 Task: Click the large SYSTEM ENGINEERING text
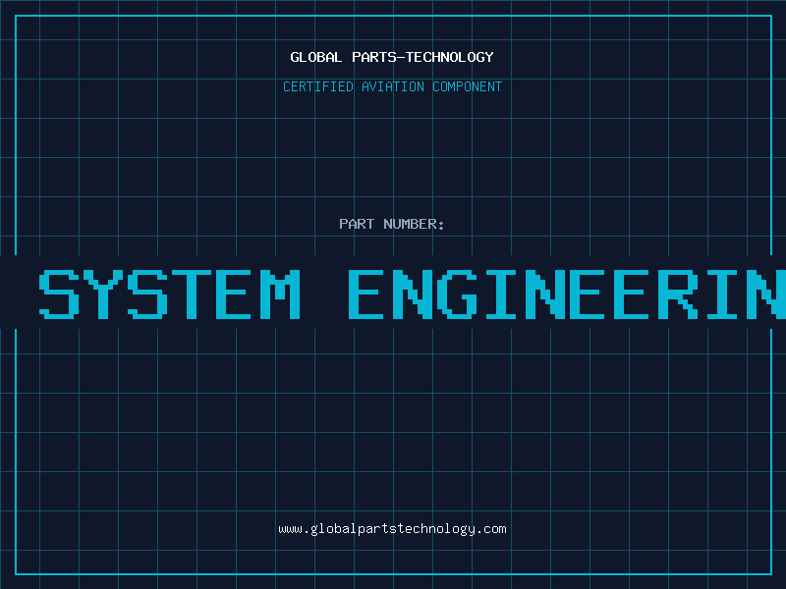pos(412,294)
